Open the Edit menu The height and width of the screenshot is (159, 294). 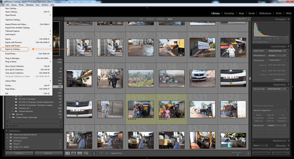[7, 5]
